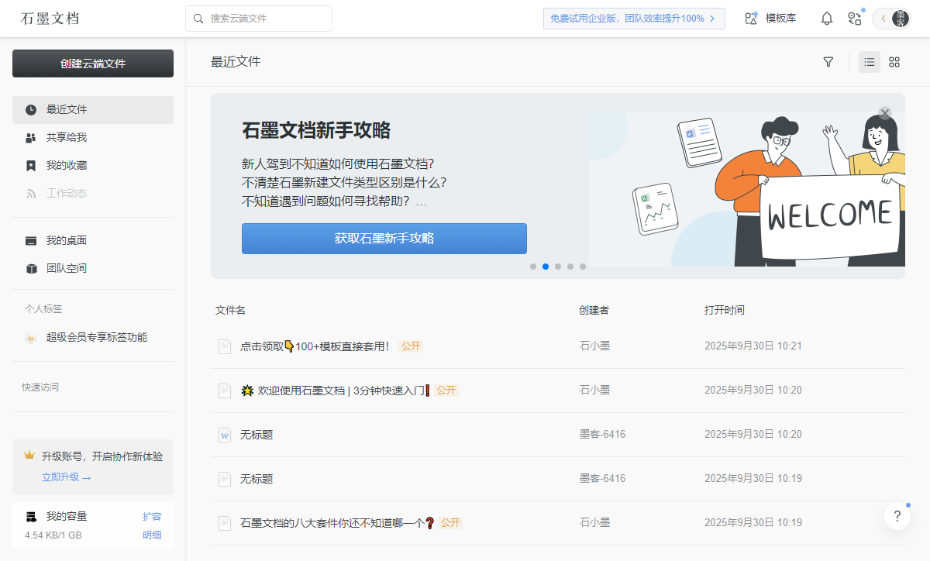Screen dimensions: 930x561
Task: Click 公开 tag on 八大套件 row
Action: [451, 523]
